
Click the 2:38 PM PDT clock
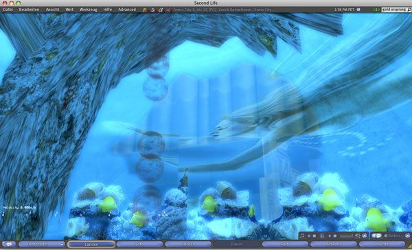click(x=344, y=10)
